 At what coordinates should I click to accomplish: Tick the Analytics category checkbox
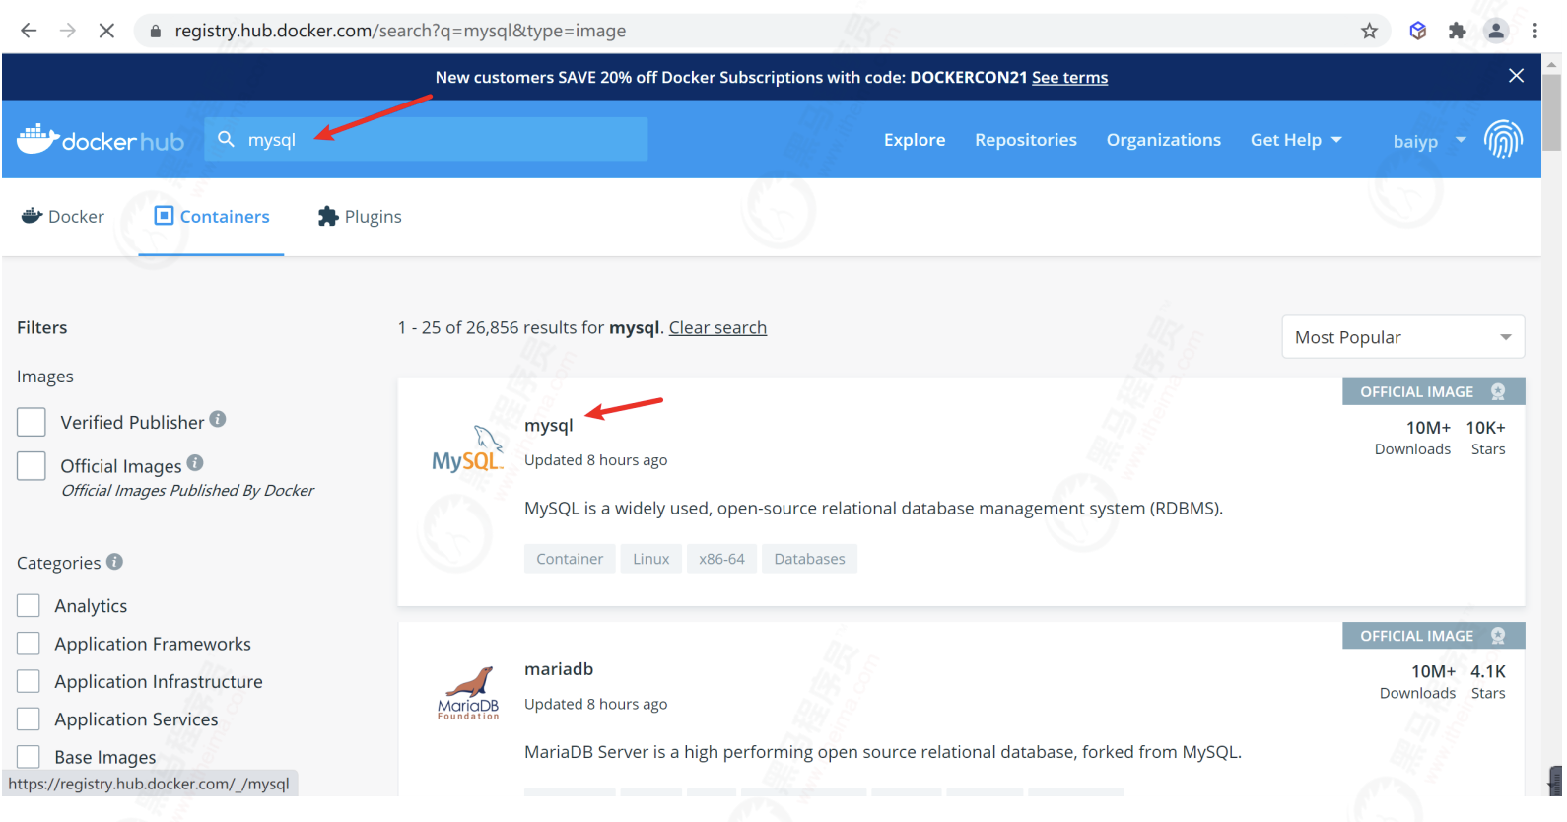(x=29, y=605)
